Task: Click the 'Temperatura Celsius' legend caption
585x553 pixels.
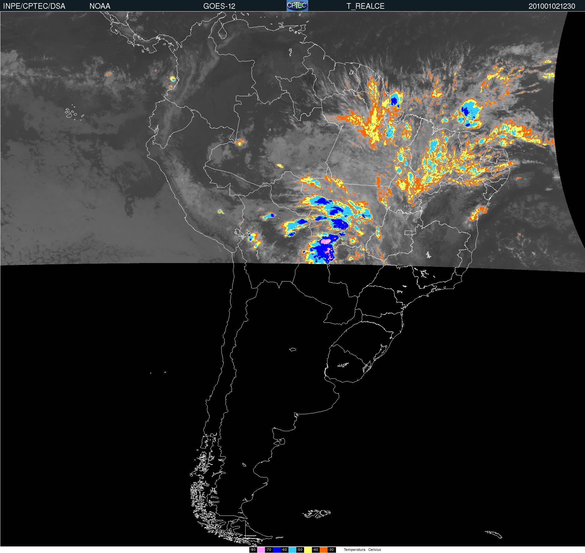Action: 362,550
